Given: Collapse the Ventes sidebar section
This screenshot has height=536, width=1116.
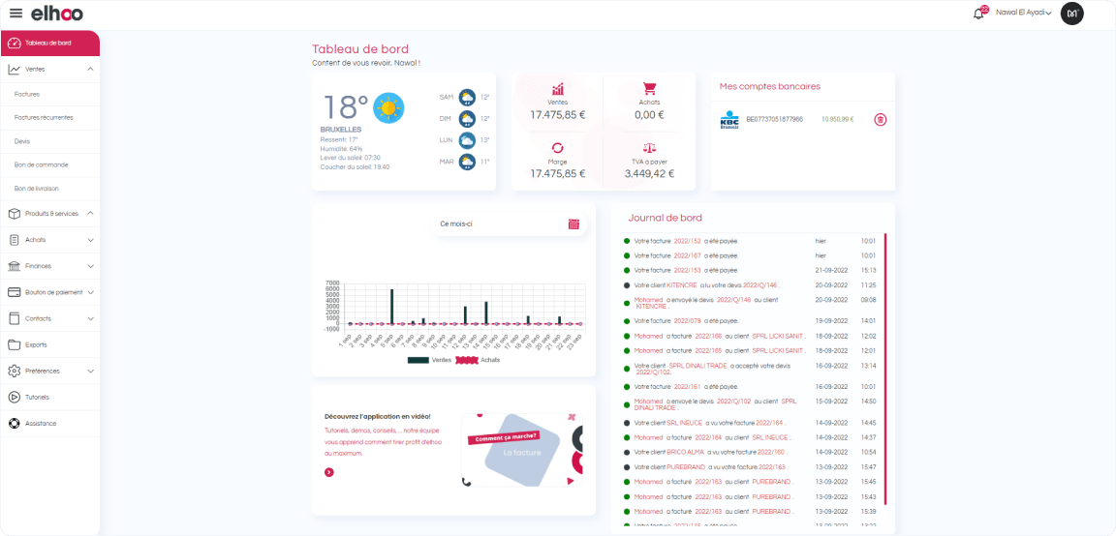Looking at the screenshot, I should pyautogui.click(x=90, y=69).
